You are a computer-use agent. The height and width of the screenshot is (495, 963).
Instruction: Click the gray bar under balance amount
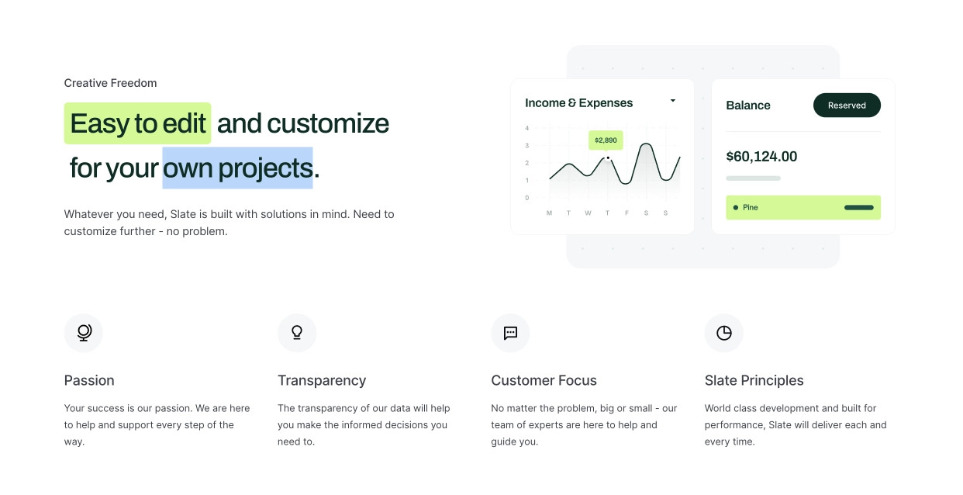[x=753, y=178]
